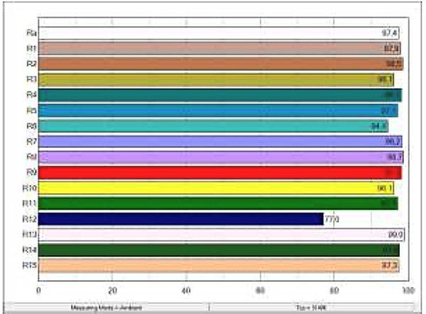The width and height of the screenshot is (426, 314).
Task: Select the red R9 bar
Action: click(x=213, y=172)
